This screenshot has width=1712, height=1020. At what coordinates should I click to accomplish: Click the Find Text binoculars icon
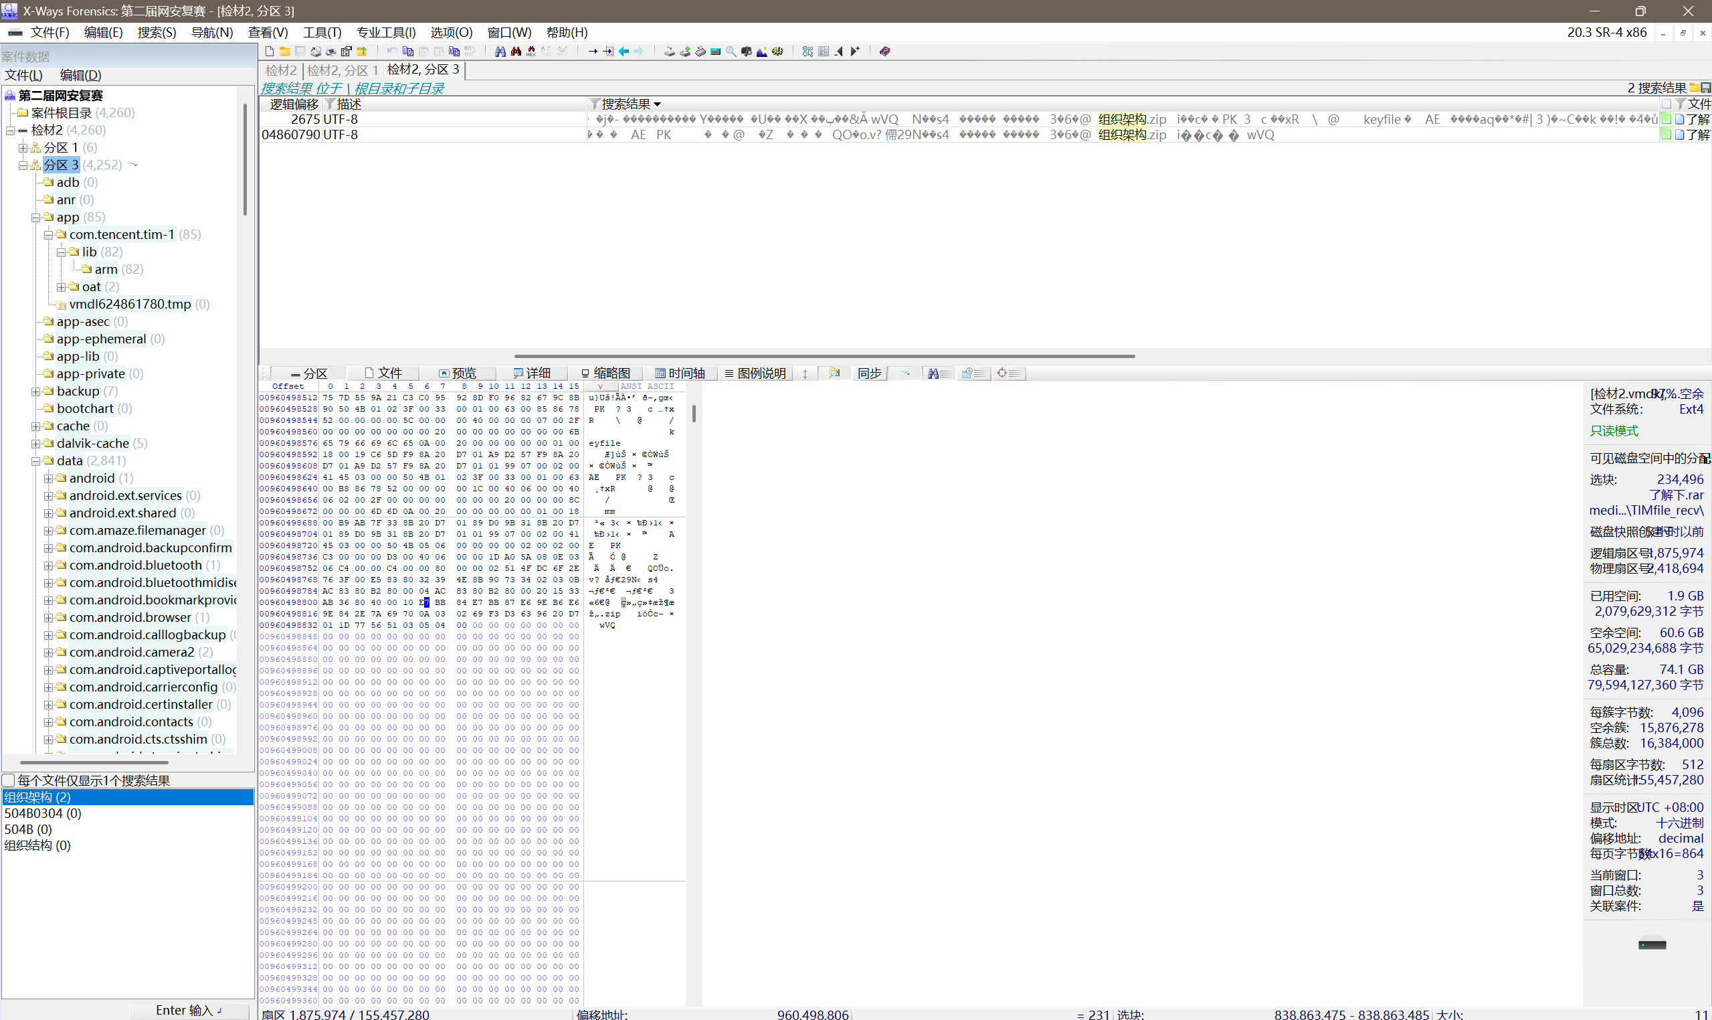tap(500, 52)
